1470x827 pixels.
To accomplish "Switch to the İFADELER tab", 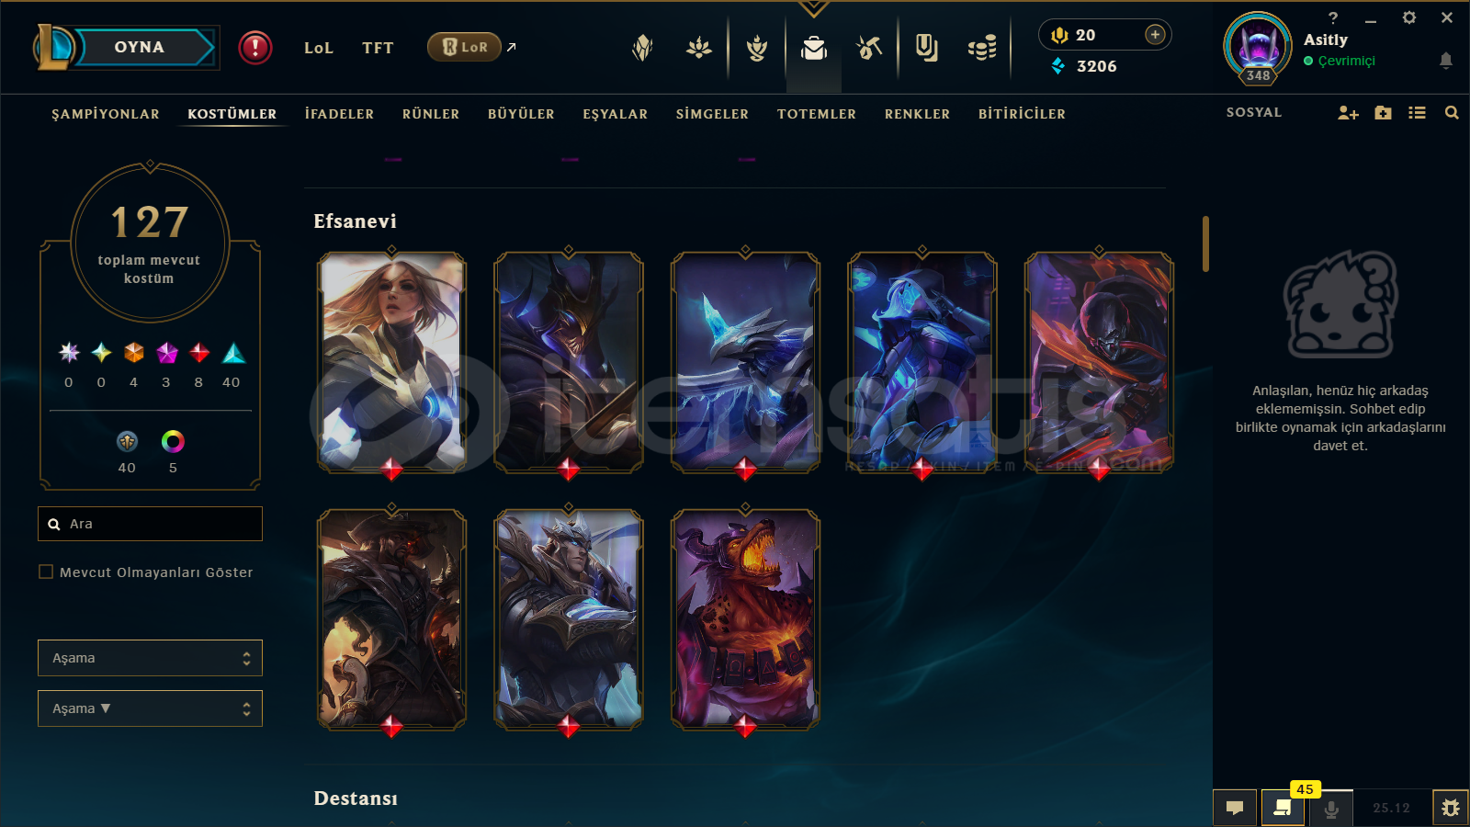I will click(339, 114).
